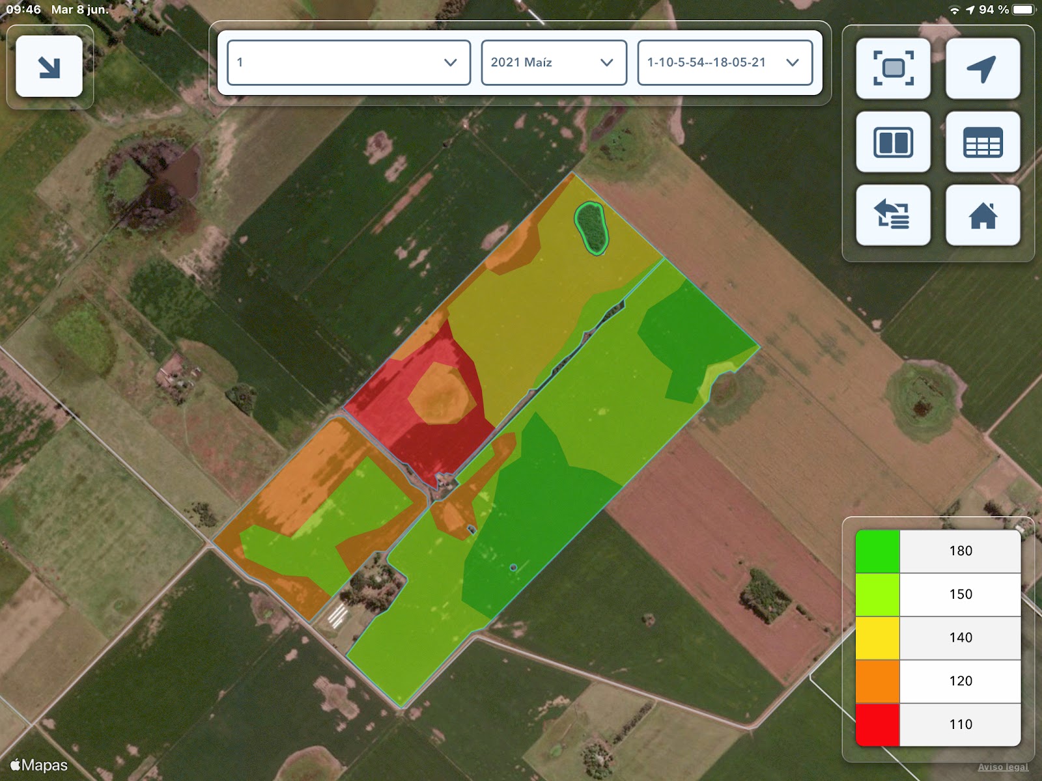This screenshot has width=1042, height=781.
Task: Open the split view columns icon
Action: (x=893, y=142)
